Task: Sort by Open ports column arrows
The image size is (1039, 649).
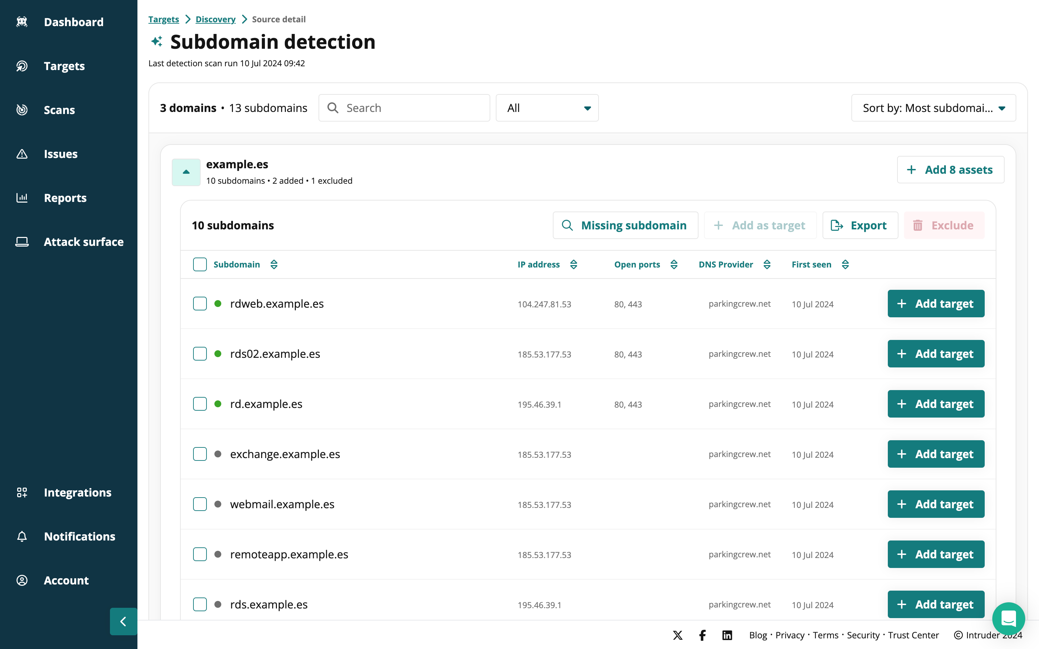Action: pos(674,264)
